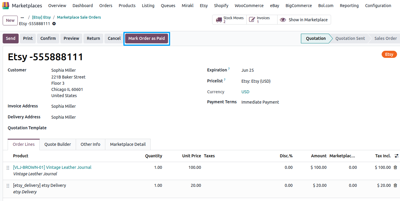Viewport: 400px width, 201px height.
Task: Switch to the Order Lines tab
Action: [24, 144]
